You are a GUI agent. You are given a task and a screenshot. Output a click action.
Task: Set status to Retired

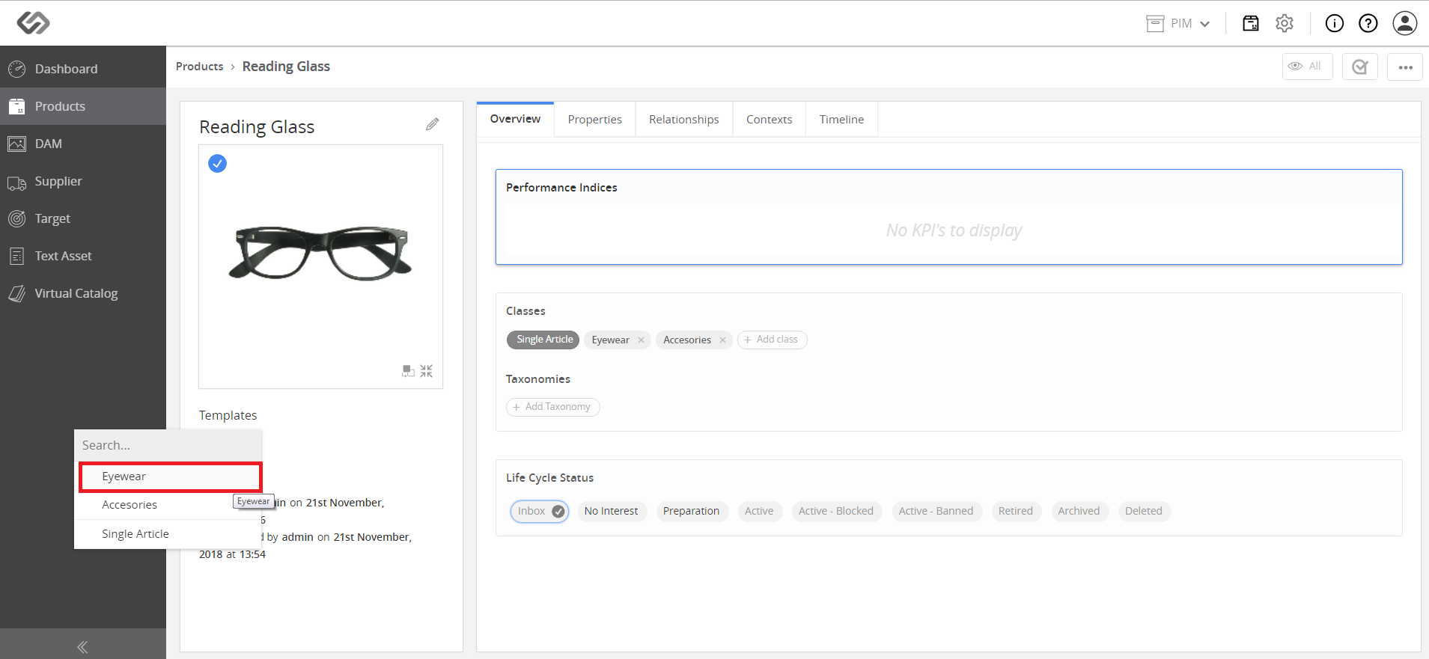[1016, 512]
